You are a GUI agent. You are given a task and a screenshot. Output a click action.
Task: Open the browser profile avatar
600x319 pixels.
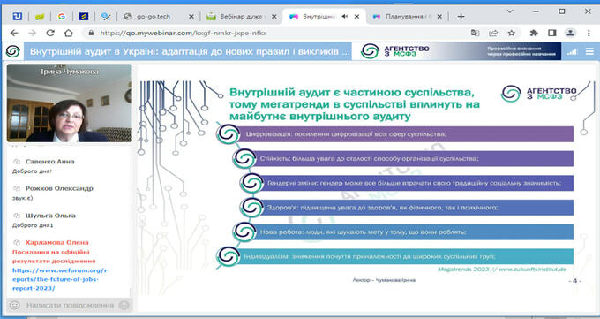click(570, 33)
